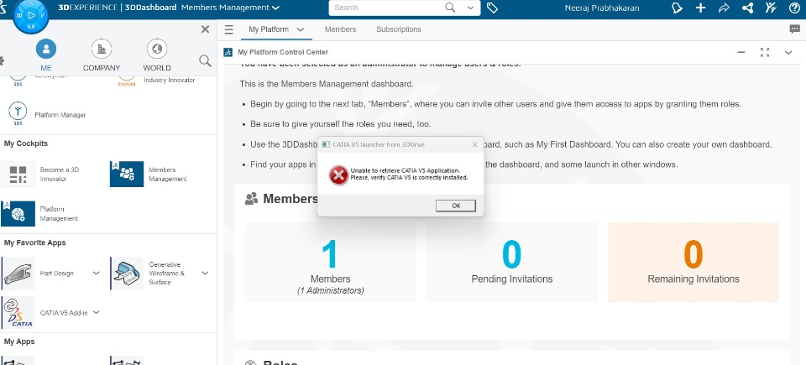This screenshot has width=806, height=365.
Task: Maximize My Platform Control Center widget
Action: point(764,52)
